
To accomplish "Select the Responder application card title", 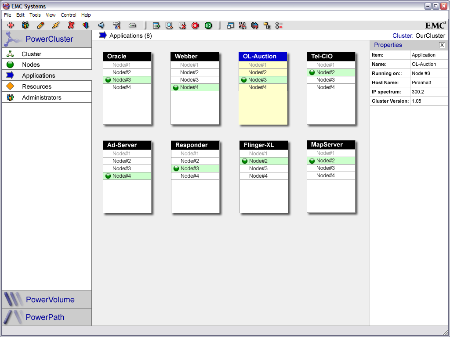I will coord(195,145).
